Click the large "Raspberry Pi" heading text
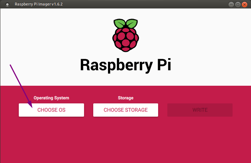251x163 pixels. coord(125,65)
